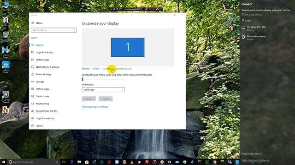Open Advanced display settings link

coord(95,107)
